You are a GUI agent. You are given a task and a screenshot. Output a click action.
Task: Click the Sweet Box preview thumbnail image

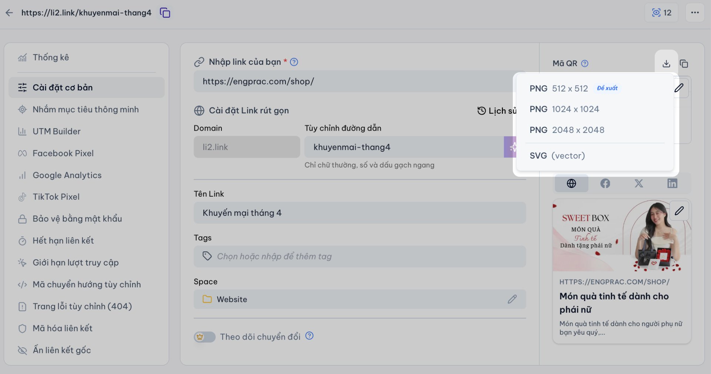tap(622, 236)
